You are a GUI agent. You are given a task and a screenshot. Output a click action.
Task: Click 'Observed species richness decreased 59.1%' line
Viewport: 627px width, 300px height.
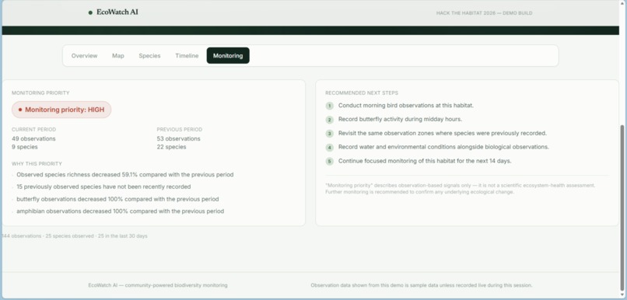point(124,175)
